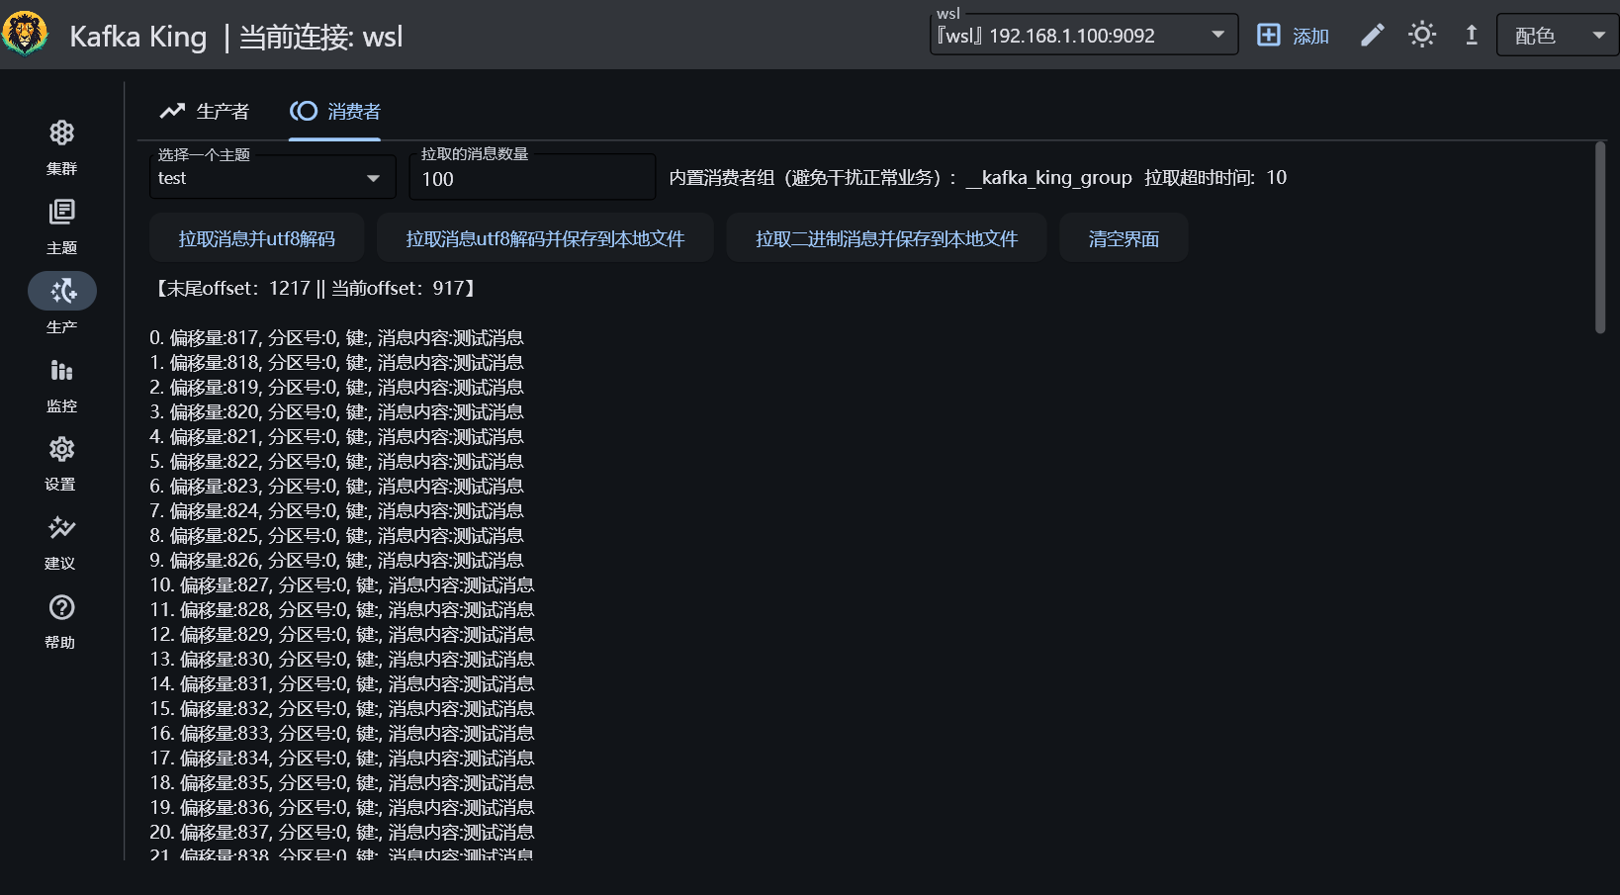Select the 生产 sidebar section
Image resolution: width=1620 pixels, height=895 pixels.
[x=61, y=307]
